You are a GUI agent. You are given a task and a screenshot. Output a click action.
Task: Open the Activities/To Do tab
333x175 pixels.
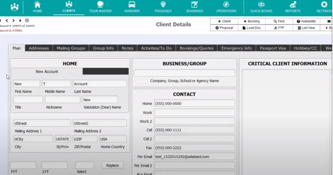[156, 48]
